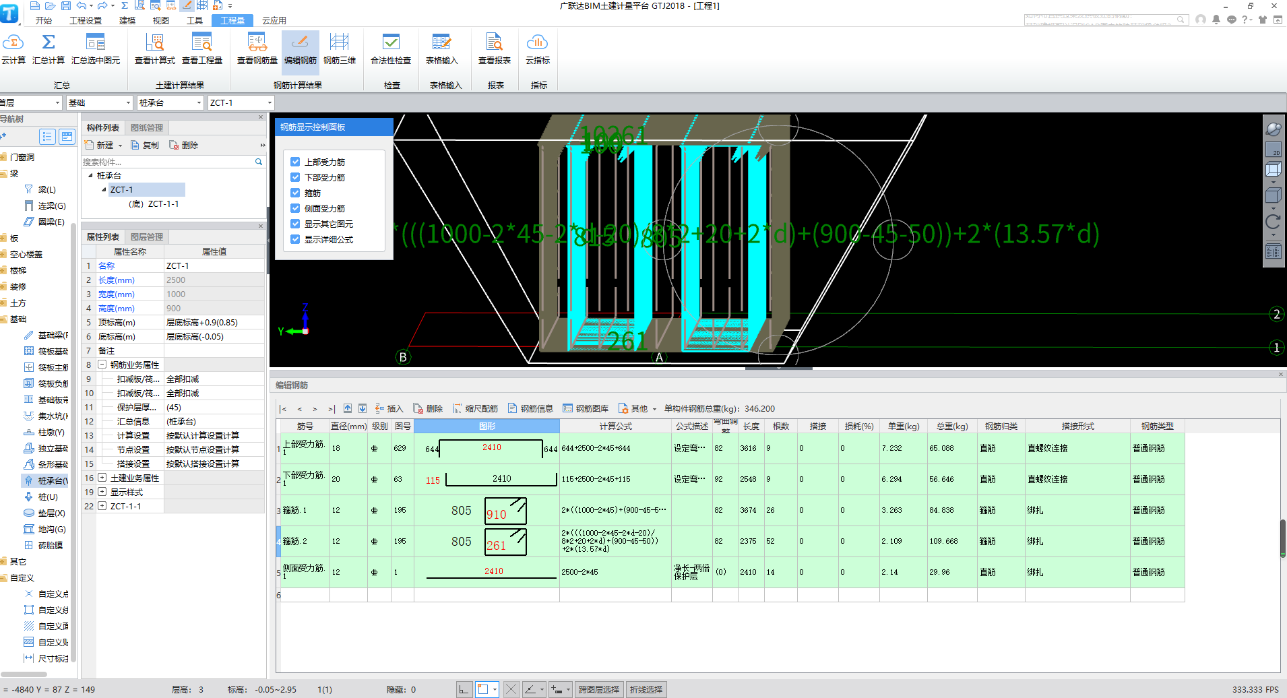Click 删除 row button in rebar editor
1287x698 pixels.
click(x=428, y=408)
